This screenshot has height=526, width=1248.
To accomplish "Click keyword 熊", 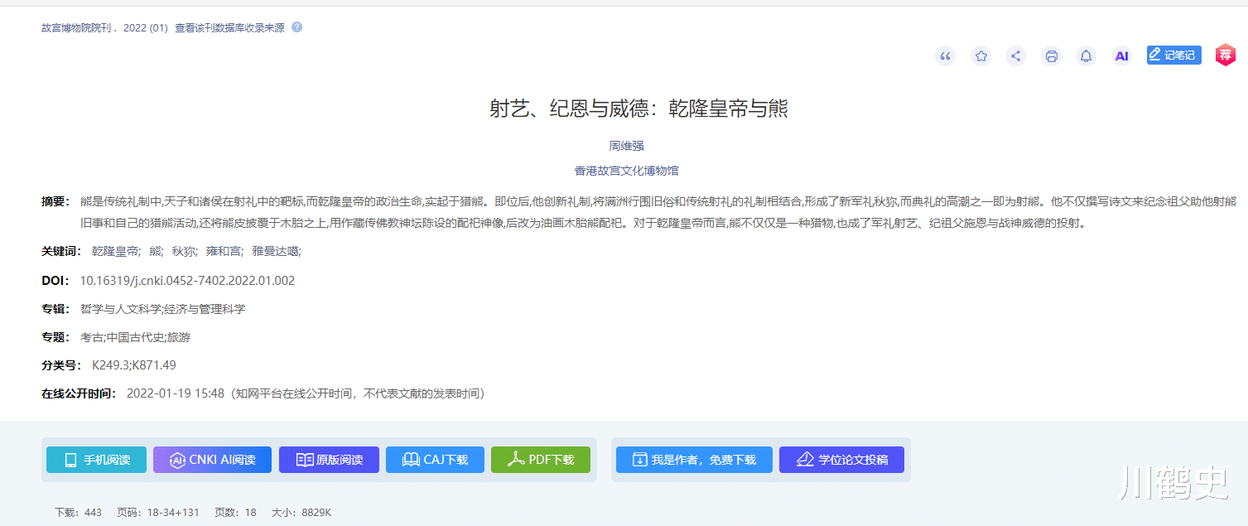I will pos(156,251).
